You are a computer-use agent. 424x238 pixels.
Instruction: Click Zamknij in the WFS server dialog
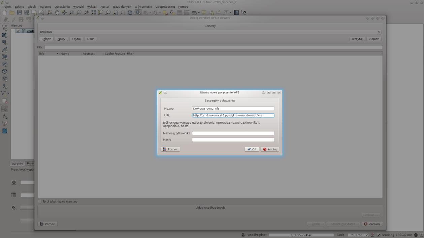tap(372, 224)
